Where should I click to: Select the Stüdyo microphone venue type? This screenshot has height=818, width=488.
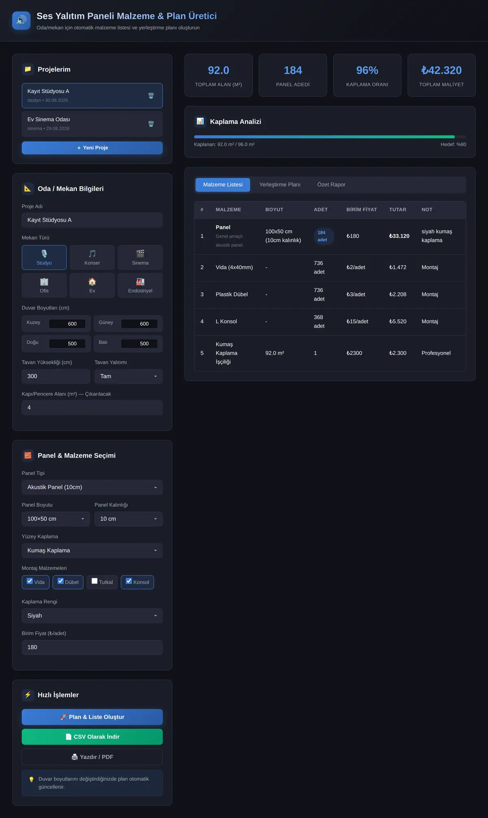tap(44, 257)
